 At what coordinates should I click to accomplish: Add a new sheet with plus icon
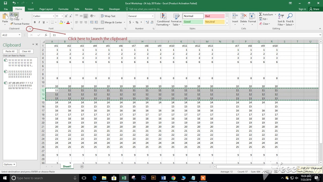click(82, 167)
